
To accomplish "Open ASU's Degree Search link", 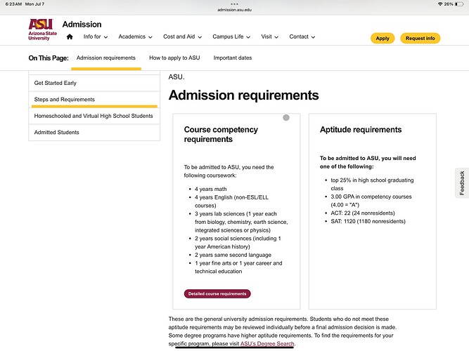I will click(x=267, y=343).
